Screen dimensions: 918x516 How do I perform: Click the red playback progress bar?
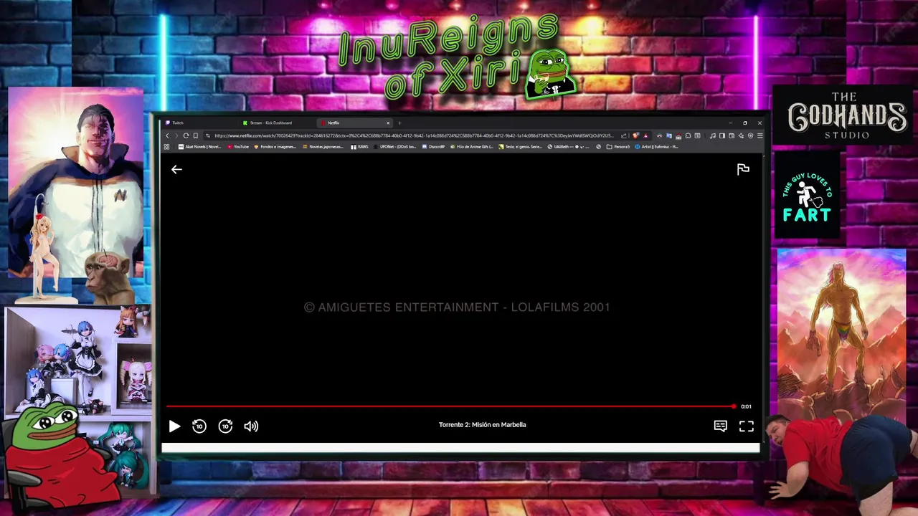450,406
